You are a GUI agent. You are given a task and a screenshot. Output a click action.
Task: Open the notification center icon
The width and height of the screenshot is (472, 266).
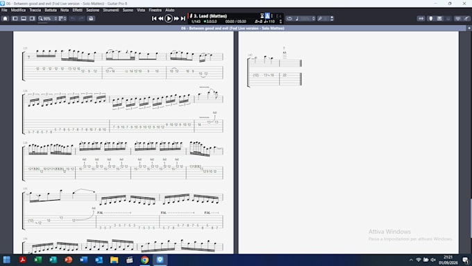[x=466, y=260]
